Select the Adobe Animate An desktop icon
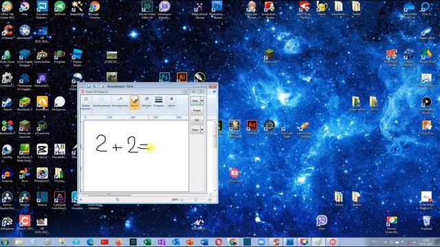 (x=252, y=128)
